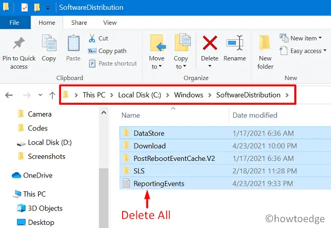331x228 pixels.
Task: Switch to the View tab
Action: pos(110,23)
